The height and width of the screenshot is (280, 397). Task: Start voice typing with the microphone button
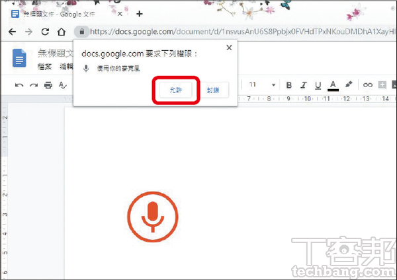tap(153, 217)
